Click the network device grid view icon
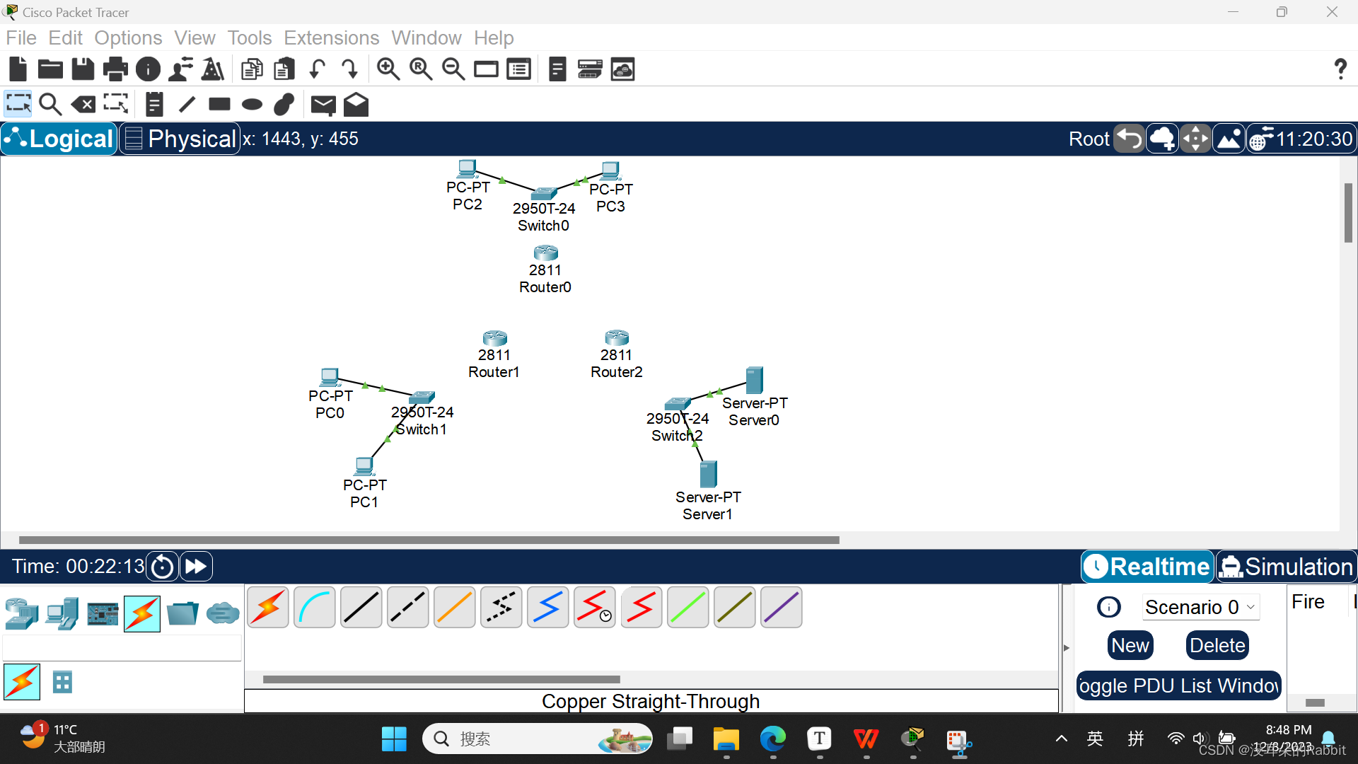Screen dimensions: 1358x764 pos(62,681)
